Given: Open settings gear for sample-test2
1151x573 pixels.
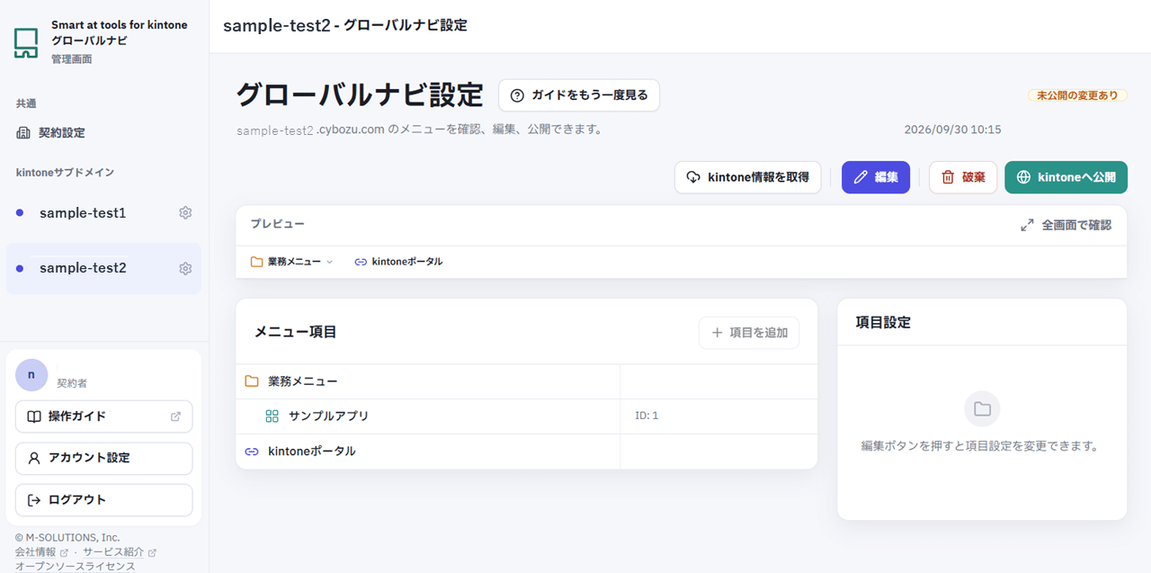Looking at the screenshot, I should [x=185, y=268].
